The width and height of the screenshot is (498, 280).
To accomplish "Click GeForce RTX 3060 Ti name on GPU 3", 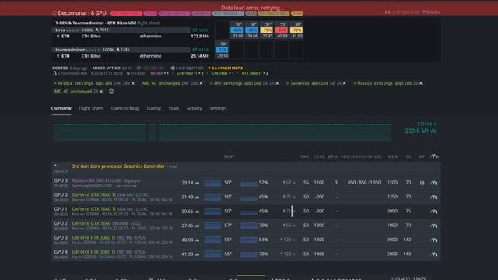I will [93, 237].
